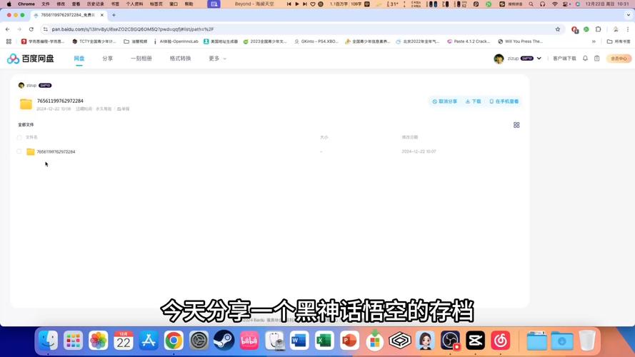Image resolution: width=635 pixels, height=357 pixels.
Task: Sort by the 大小 column header
Action: [x=324, y=137]
